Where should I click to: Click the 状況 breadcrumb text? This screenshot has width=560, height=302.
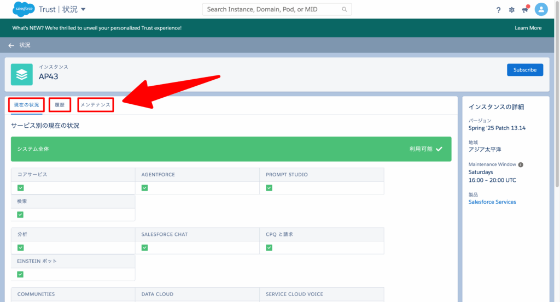point(25,45)
